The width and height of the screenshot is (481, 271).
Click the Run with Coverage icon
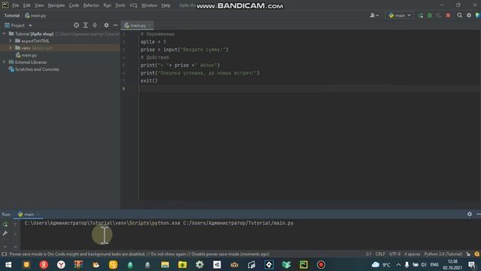tap(439, 15)
